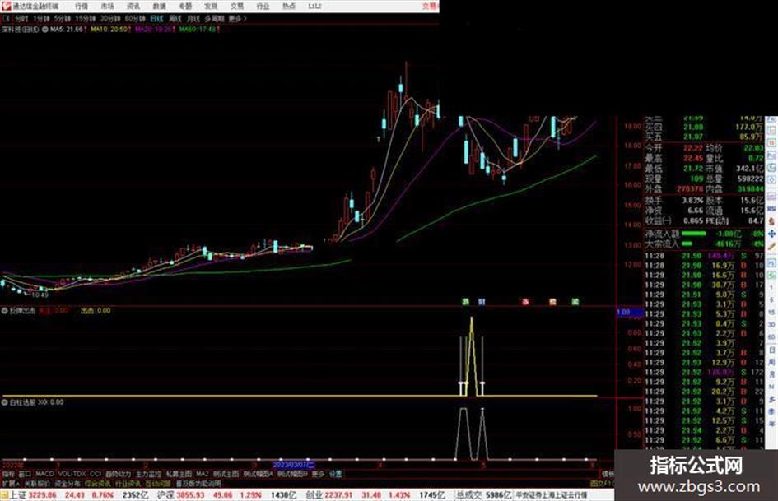Click the MA10 moving average value

point(110,30)
